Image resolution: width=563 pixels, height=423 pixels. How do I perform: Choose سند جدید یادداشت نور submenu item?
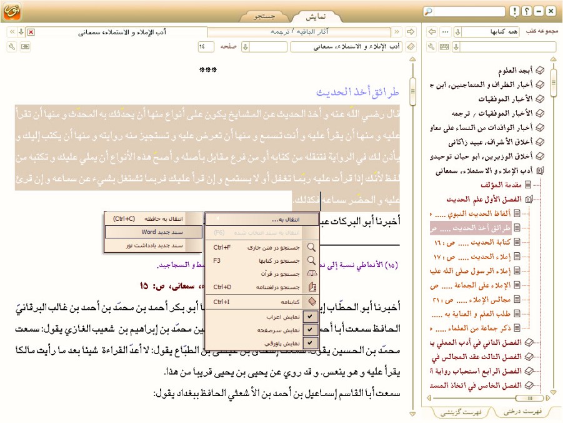pyautogui.click(x=153, y=245)
